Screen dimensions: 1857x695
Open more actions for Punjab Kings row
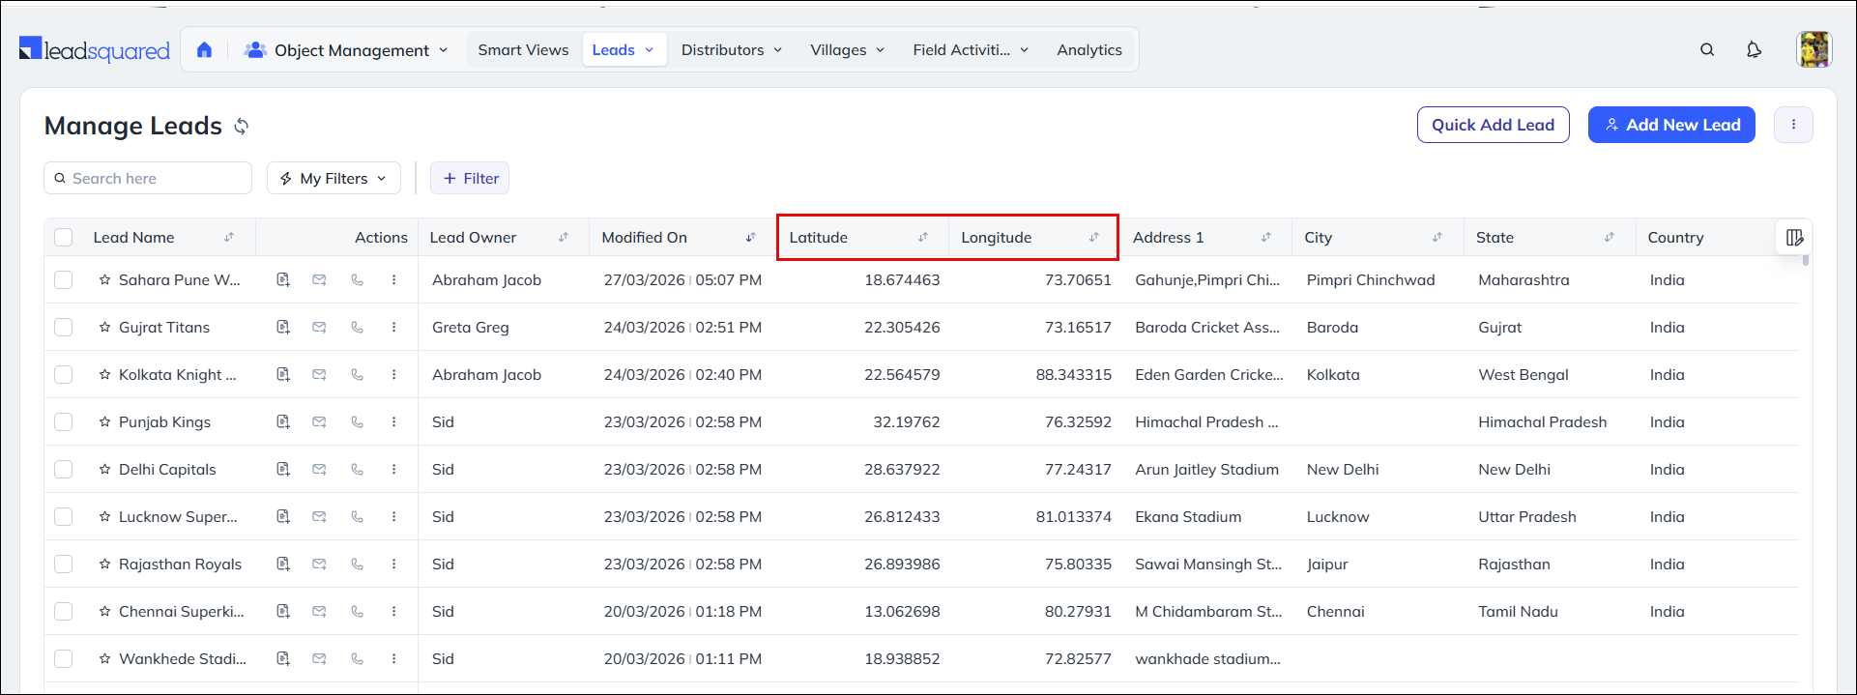tap(393, 422)
